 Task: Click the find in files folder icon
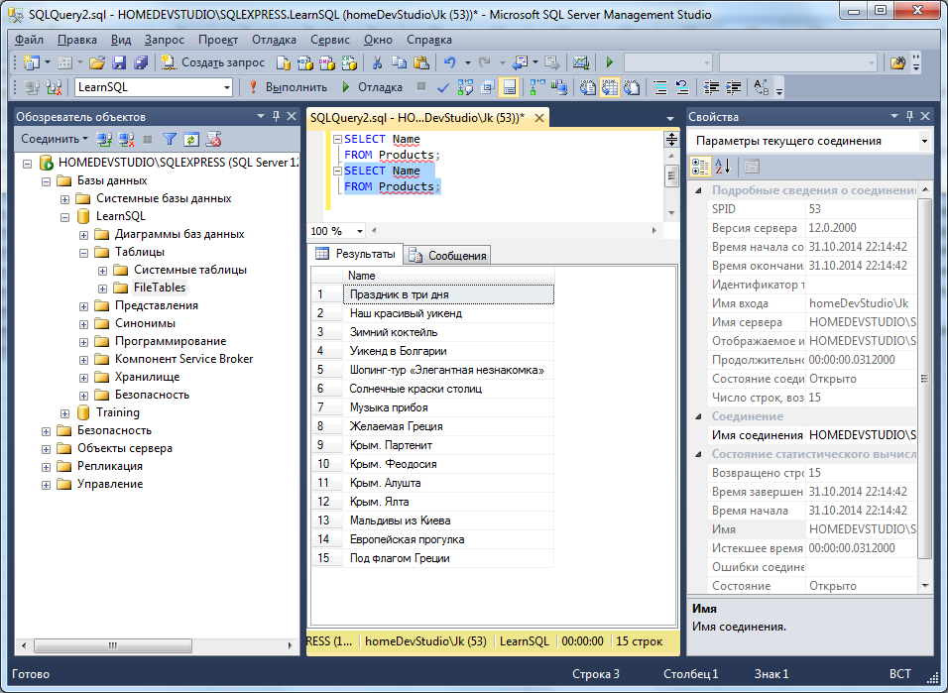coord(897,62)
